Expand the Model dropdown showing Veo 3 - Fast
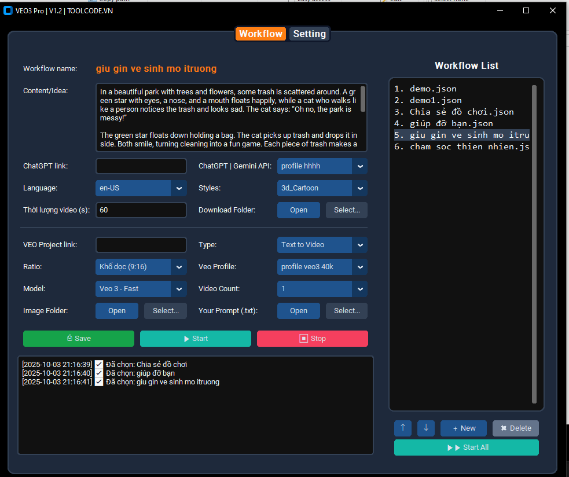 point(141,289)
